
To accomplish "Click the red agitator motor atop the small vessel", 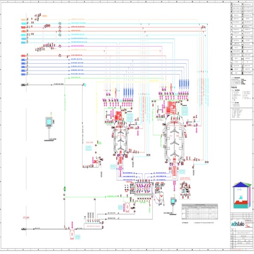I will tap(118, 116).
